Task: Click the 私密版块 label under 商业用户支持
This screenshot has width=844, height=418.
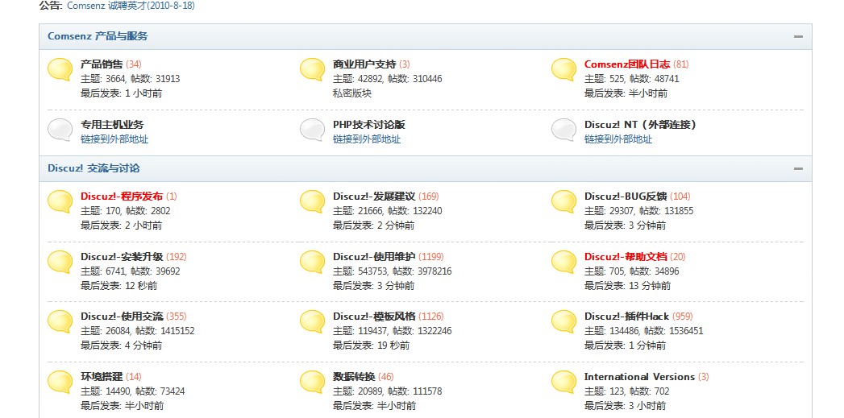Action: 352,93
